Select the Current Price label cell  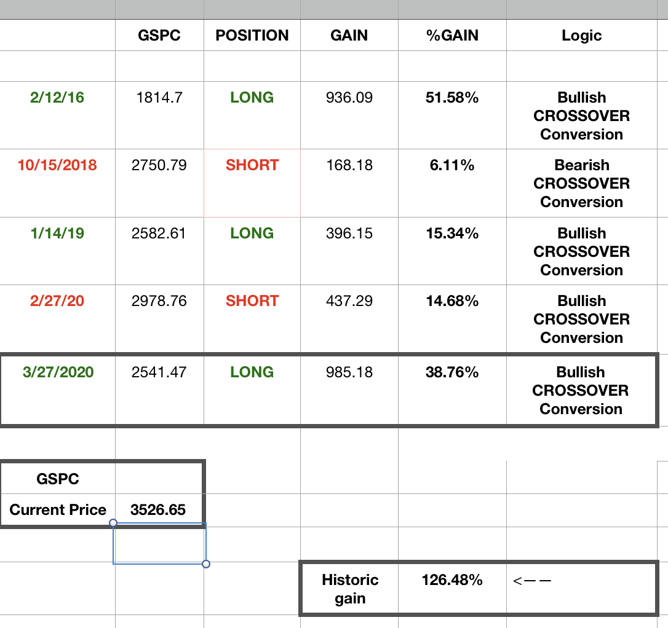[58, 510]
